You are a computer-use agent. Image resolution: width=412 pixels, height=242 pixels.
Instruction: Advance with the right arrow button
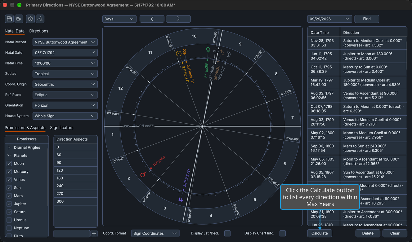178,19
